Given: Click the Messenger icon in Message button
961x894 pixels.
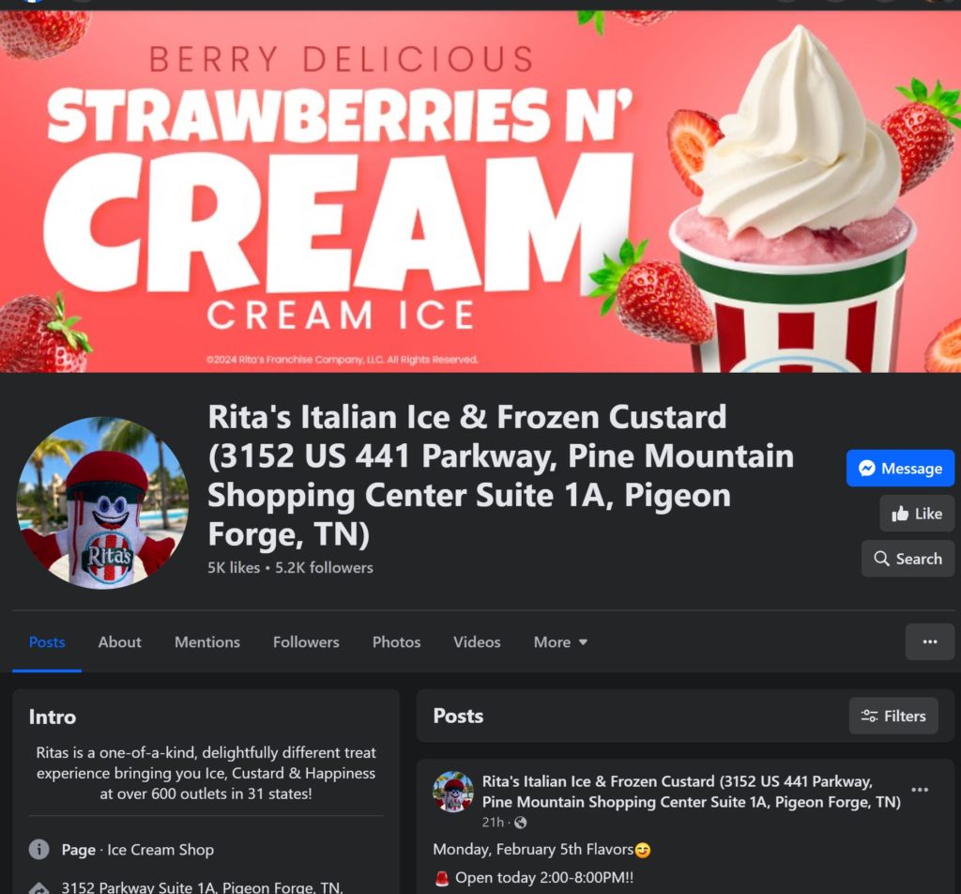Looking at the screenshot, I should point(866,469).
